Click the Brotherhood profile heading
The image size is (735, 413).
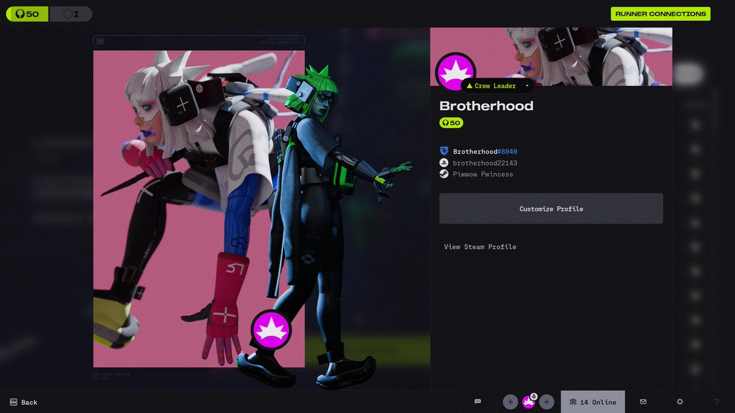(x=486, y=106)
